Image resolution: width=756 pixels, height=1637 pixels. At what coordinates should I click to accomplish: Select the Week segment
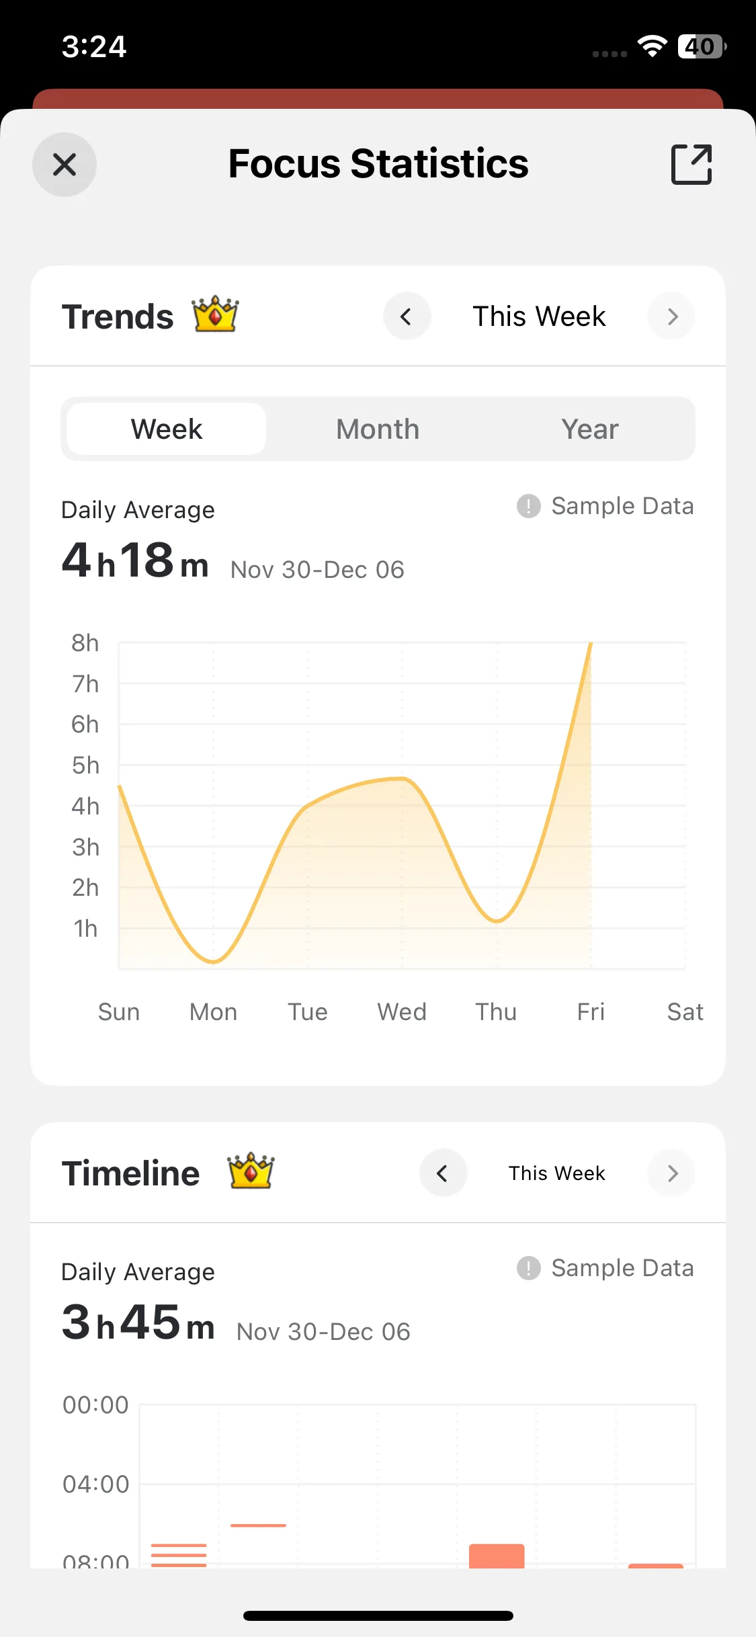(167, 429)
